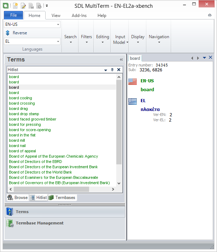Expand the Navigation ribbon group
The image size is (217, 252).
click(159, 39)
